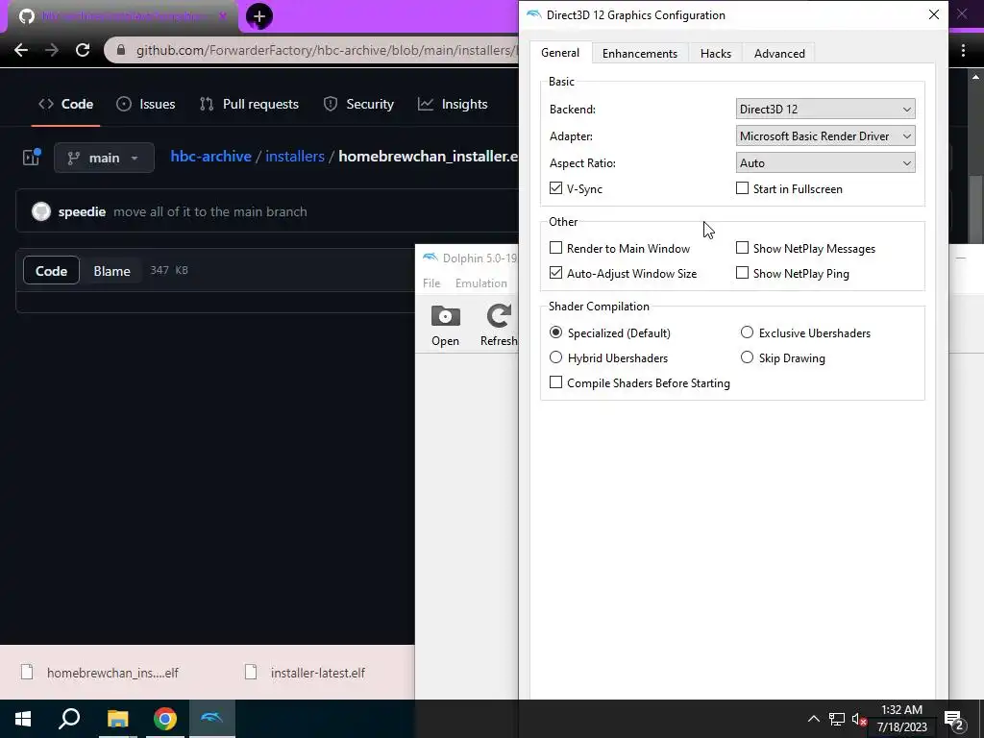Select the Code view button
The image size is (984, 738).
52,270
